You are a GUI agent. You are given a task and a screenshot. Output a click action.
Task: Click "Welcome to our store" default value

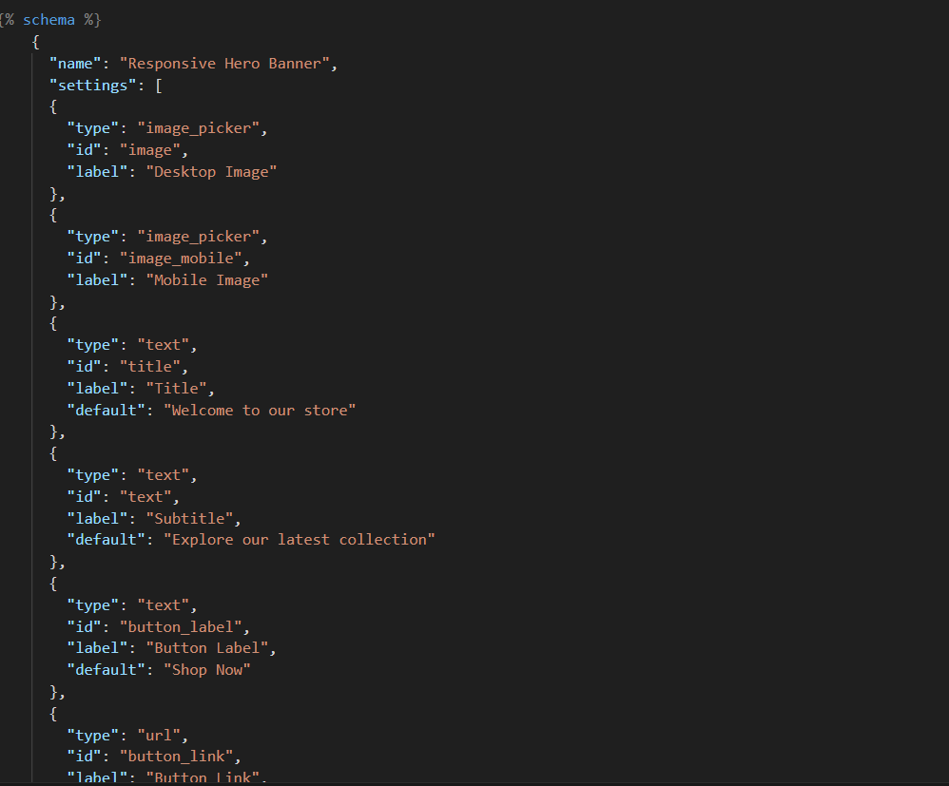point(260,411)
